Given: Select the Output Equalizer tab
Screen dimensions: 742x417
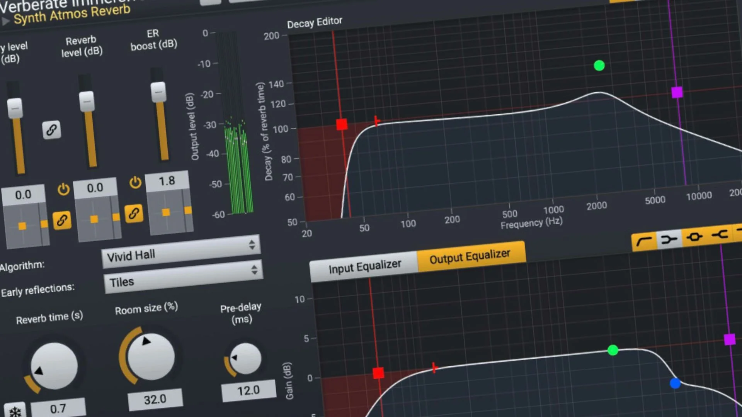Looking at the screenshot, I should pos(470,256).
